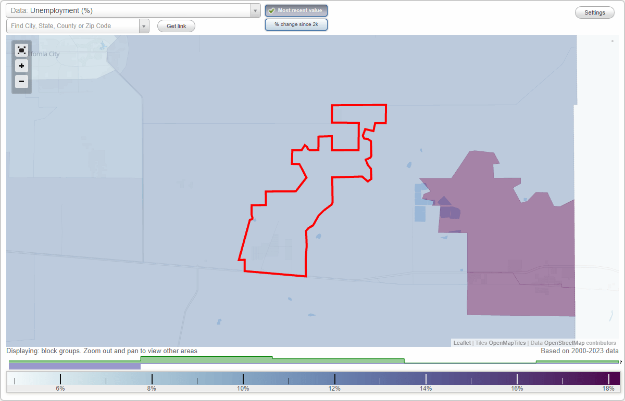The height and width of the screenshot is (401, 625).
Task: Open the Data metric dropdown
Action: pos(255,10)
